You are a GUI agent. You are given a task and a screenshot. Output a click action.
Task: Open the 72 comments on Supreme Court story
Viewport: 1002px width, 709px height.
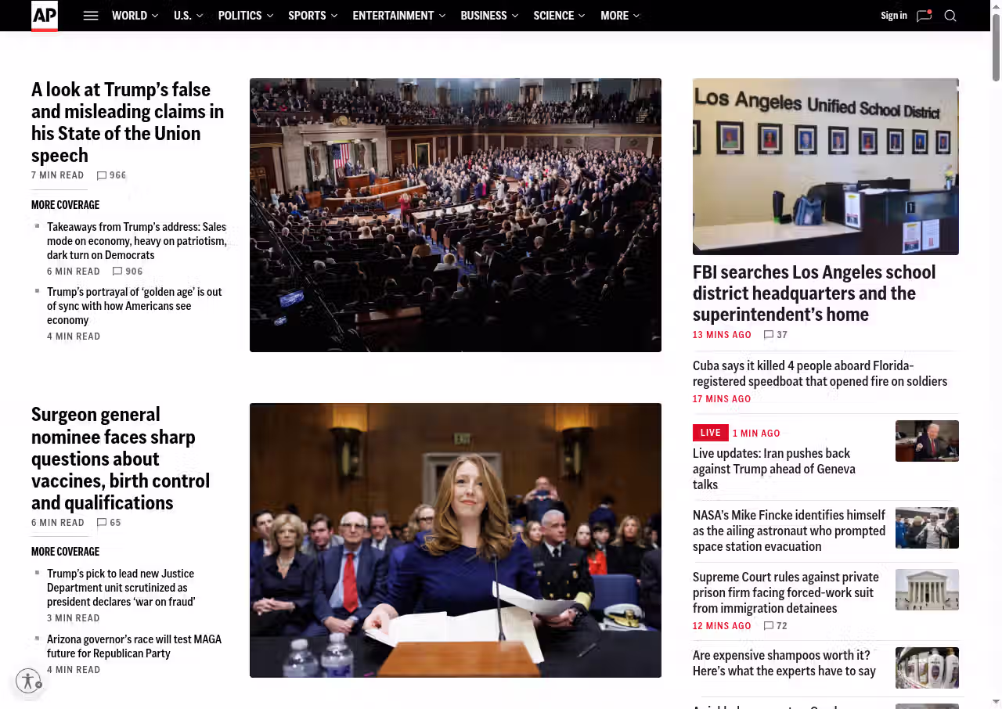pos(769,626)
